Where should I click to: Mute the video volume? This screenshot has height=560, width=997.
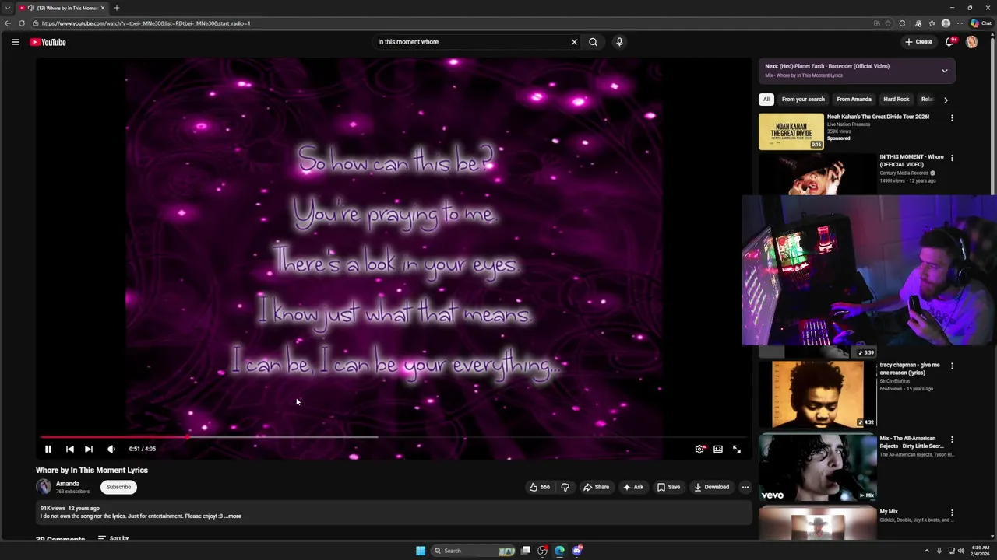coord(111,449)
